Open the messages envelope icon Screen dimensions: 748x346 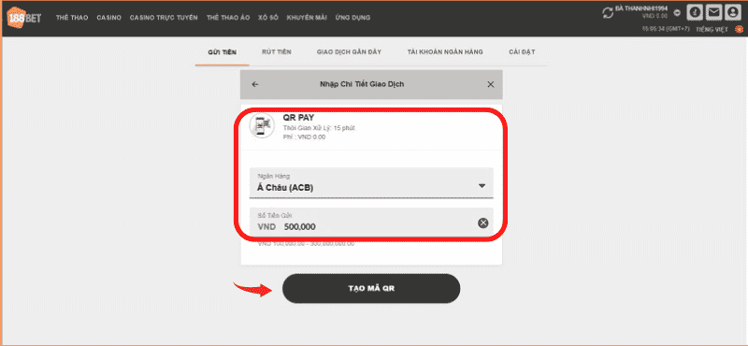click(x=713, y=12)
